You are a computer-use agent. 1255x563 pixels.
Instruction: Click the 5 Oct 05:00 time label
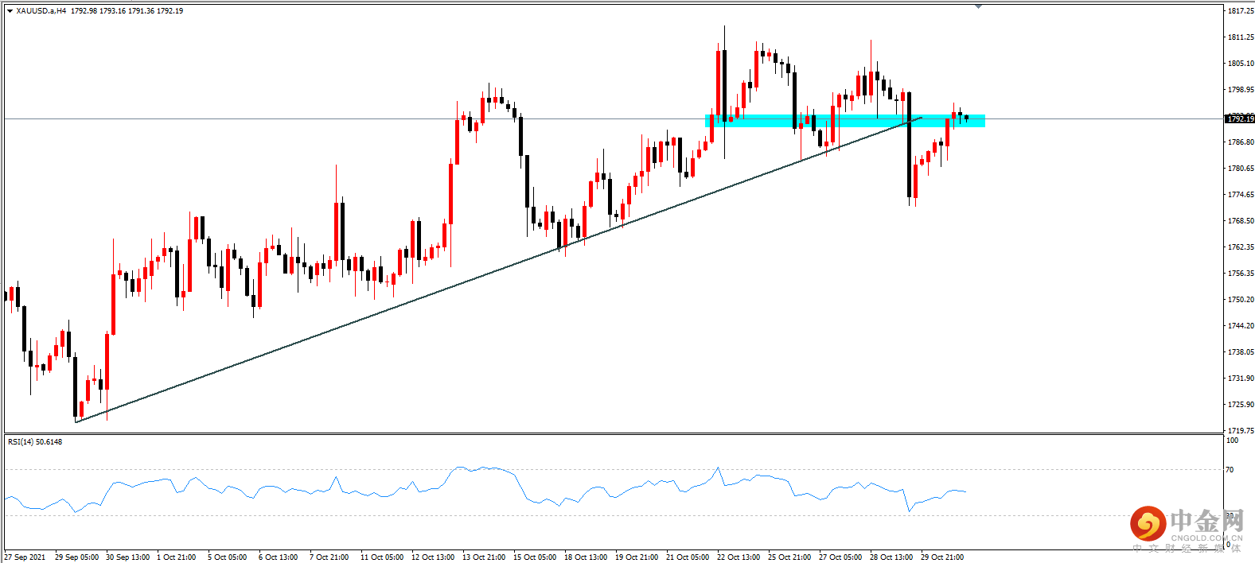(x=227, y=557)
